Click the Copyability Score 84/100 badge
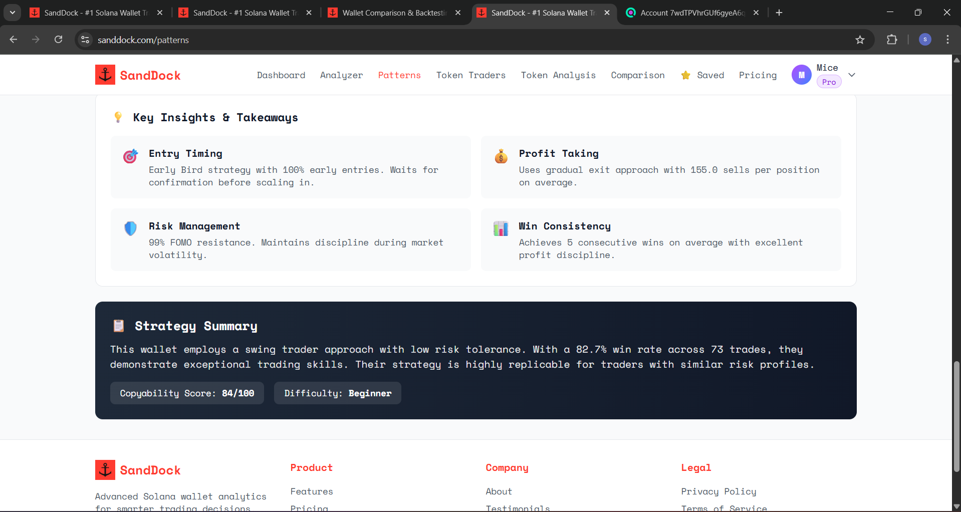The image size is (961, 512). tap(187, 393)
